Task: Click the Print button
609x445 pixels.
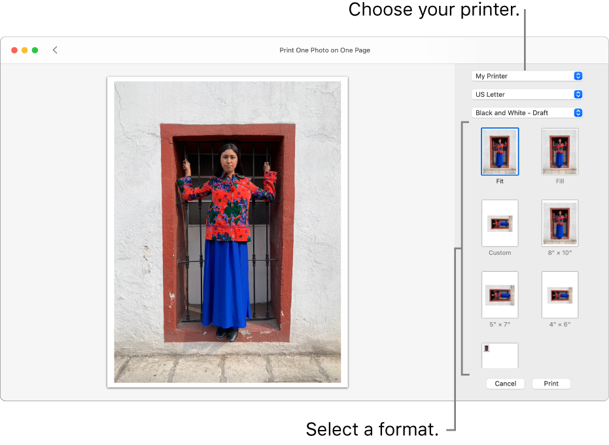Action: [551, 384]
